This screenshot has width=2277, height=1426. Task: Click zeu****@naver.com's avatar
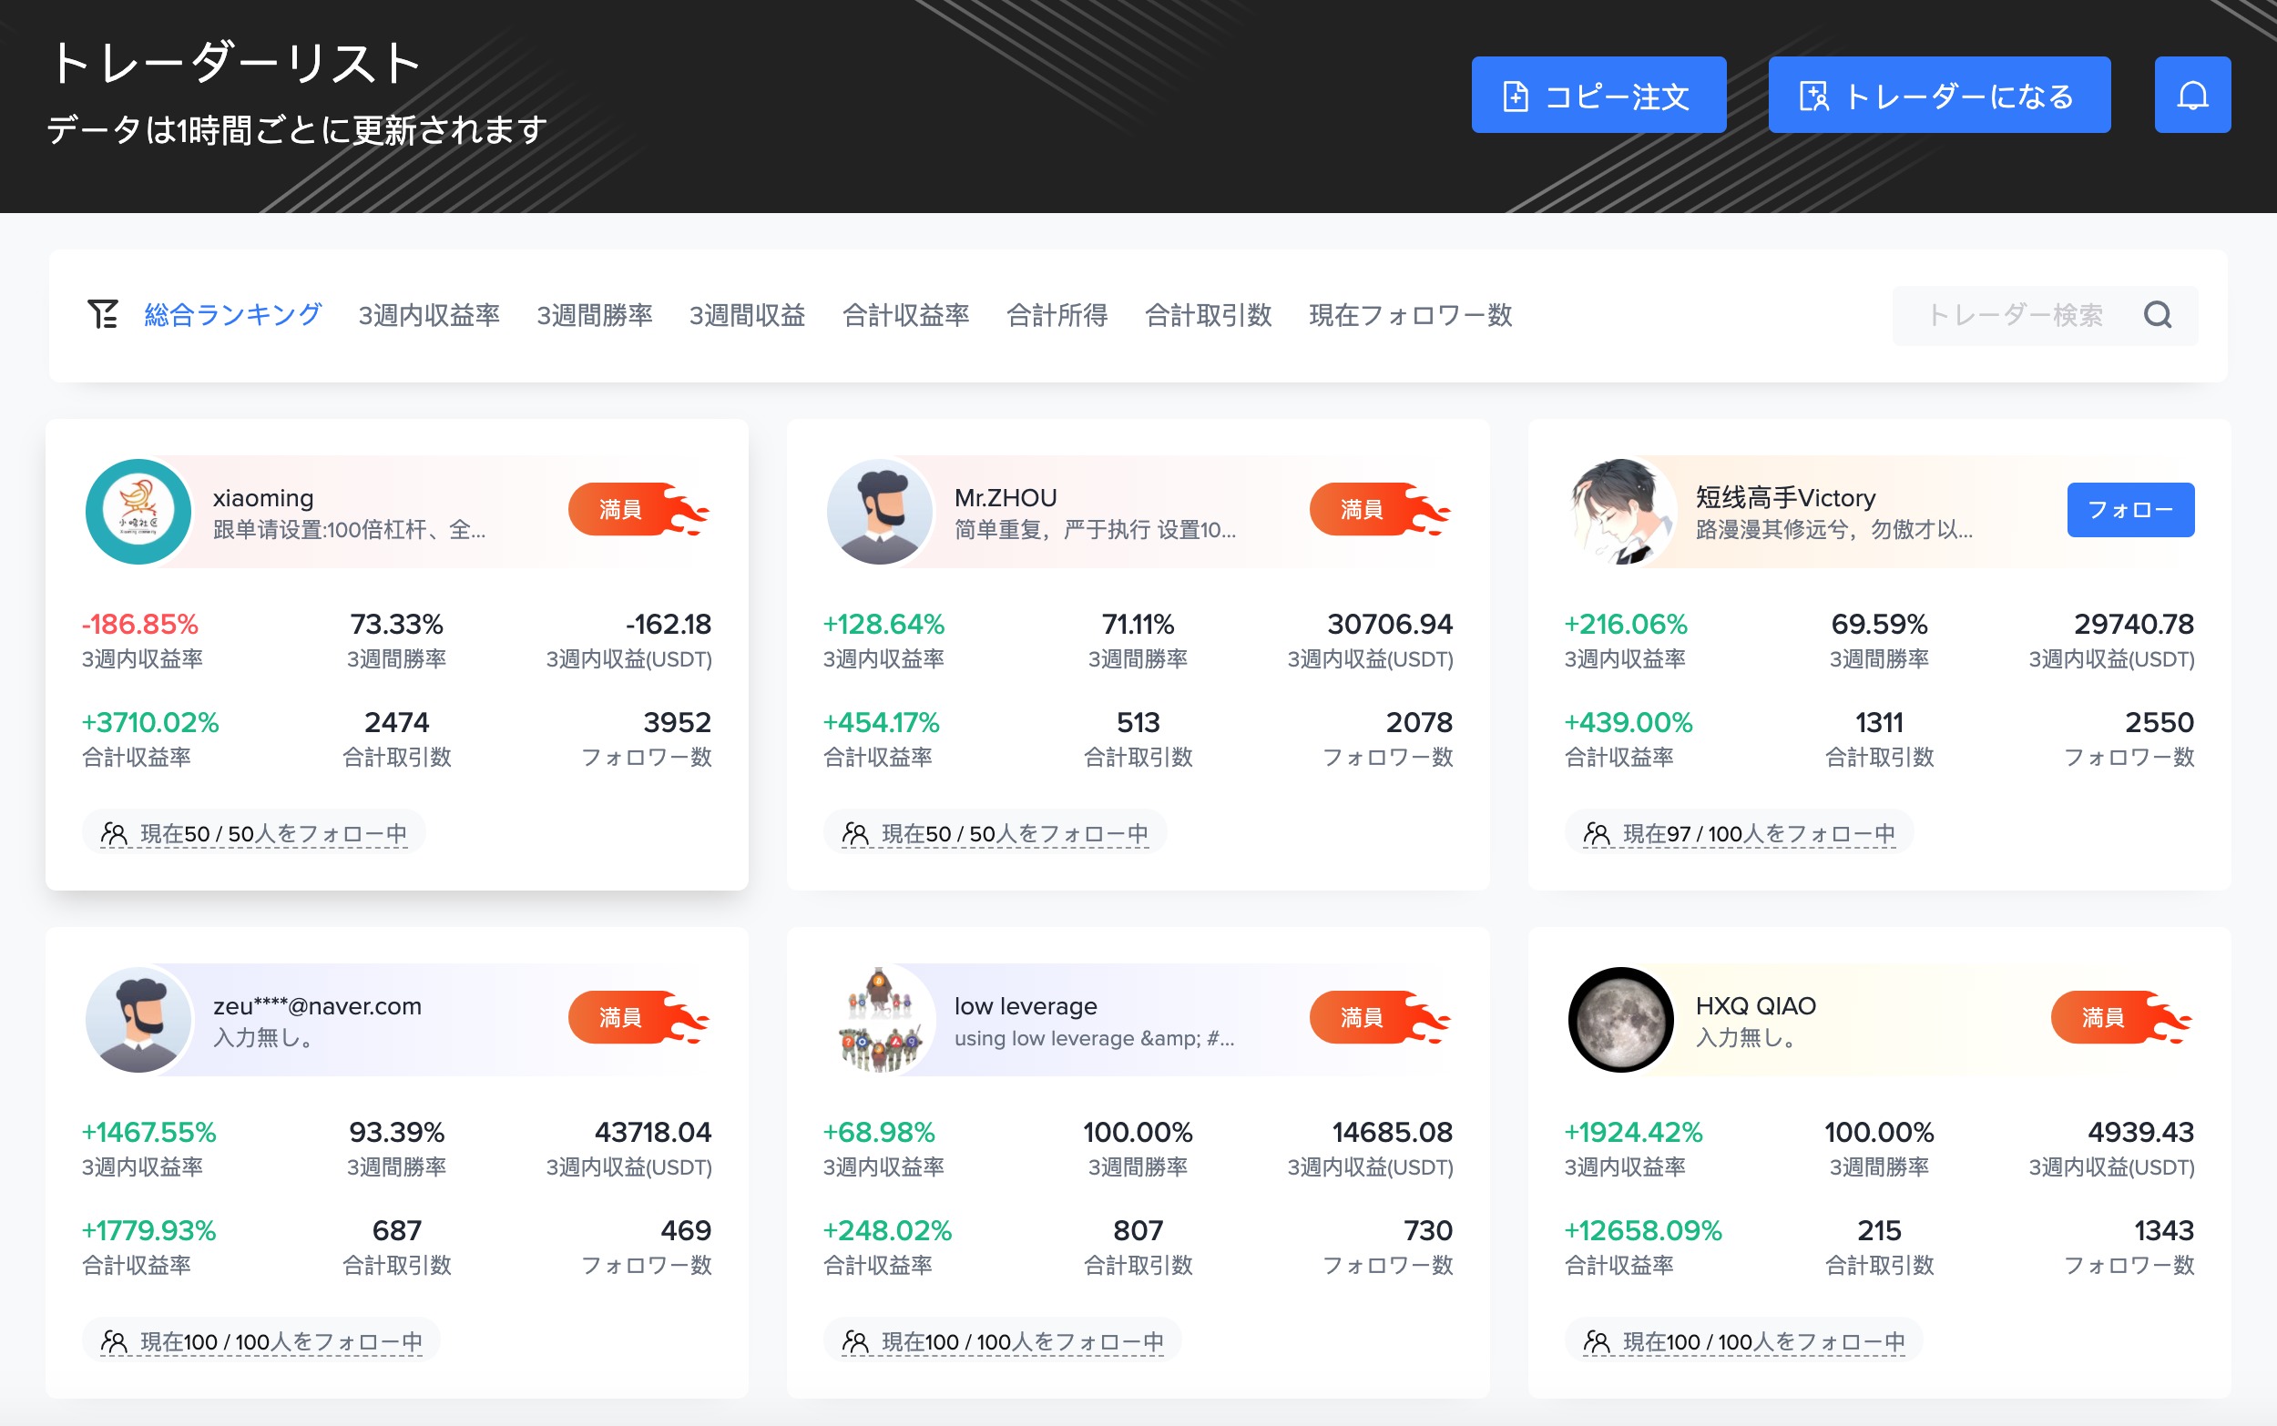click(x=138, y=1020)
